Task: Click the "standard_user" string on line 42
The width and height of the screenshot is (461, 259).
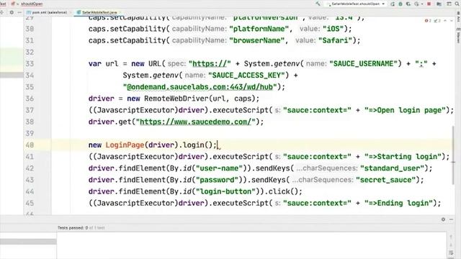Action: (x=392, y=168)
